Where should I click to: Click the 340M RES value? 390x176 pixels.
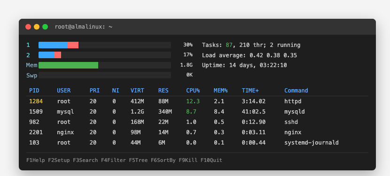(165, 112)
